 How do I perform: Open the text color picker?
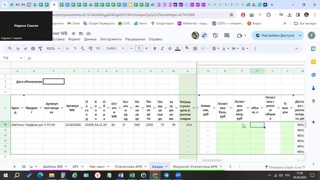[x=177, y=48]
